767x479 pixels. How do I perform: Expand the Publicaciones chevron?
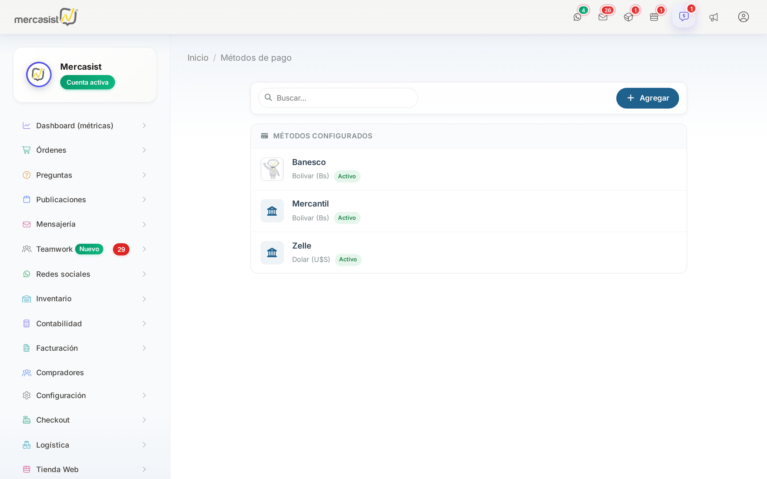144,200
